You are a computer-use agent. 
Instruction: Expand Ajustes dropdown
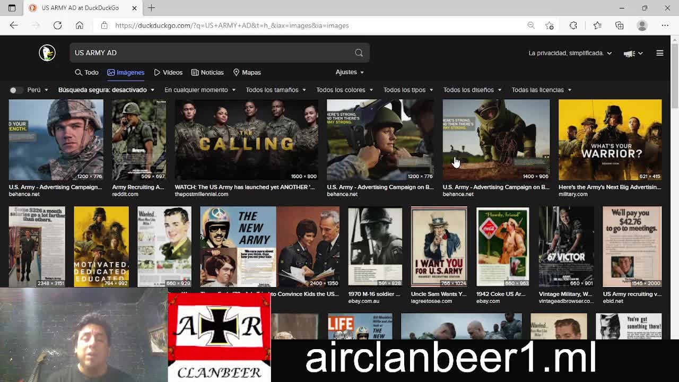350,72
